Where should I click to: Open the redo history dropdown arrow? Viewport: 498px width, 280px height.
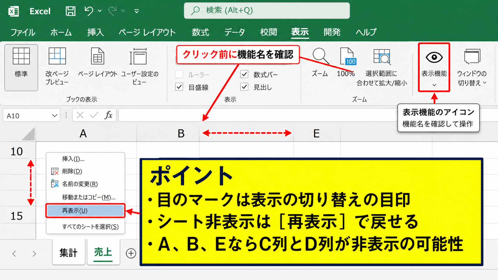(x=123, y=11)
